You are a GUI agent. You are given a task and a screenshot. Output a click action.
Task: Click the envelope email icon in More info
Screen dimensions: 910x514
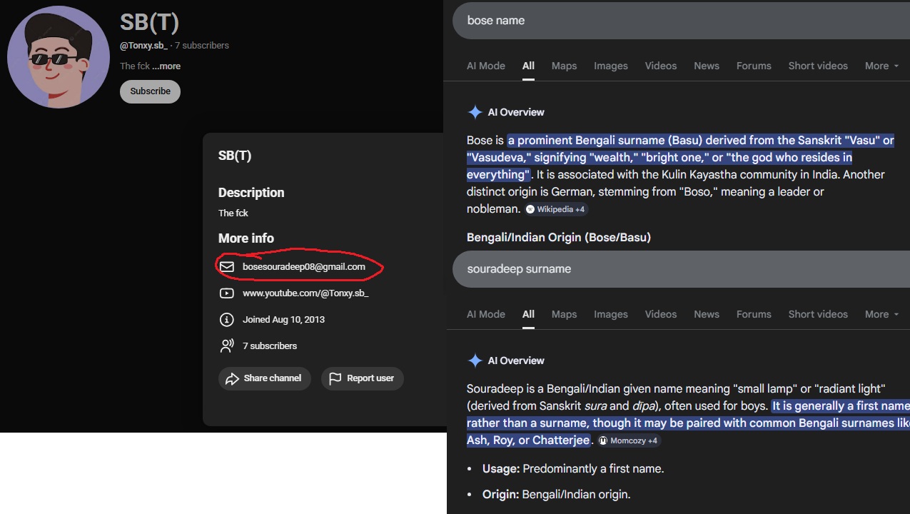(x=227, y=267)
